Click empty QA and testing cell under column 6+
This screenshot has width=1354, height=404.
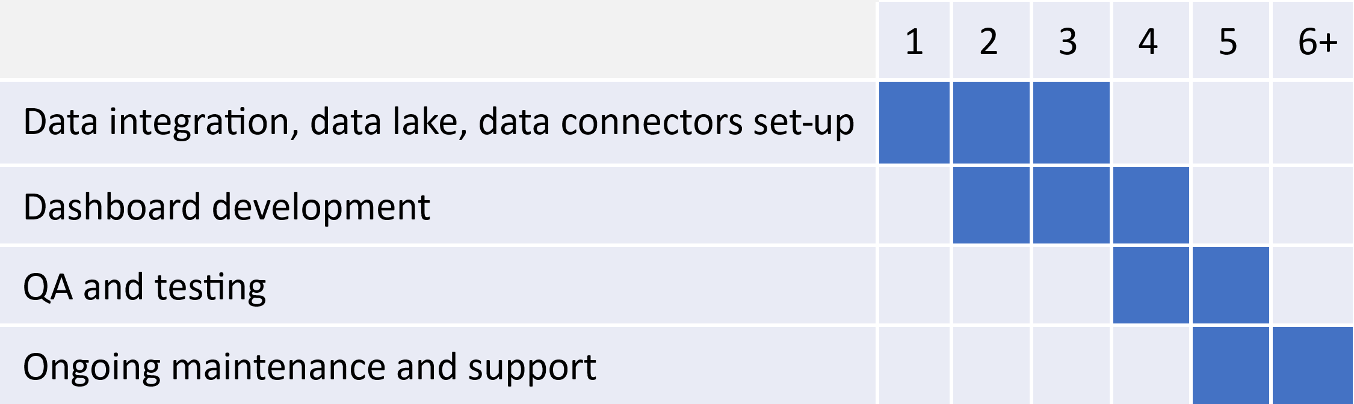(1313, 285)
